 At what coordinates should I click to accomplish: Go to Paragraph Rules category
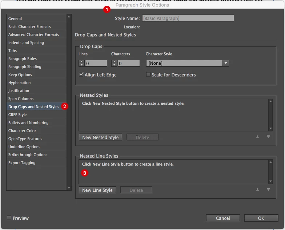(36, 59)
